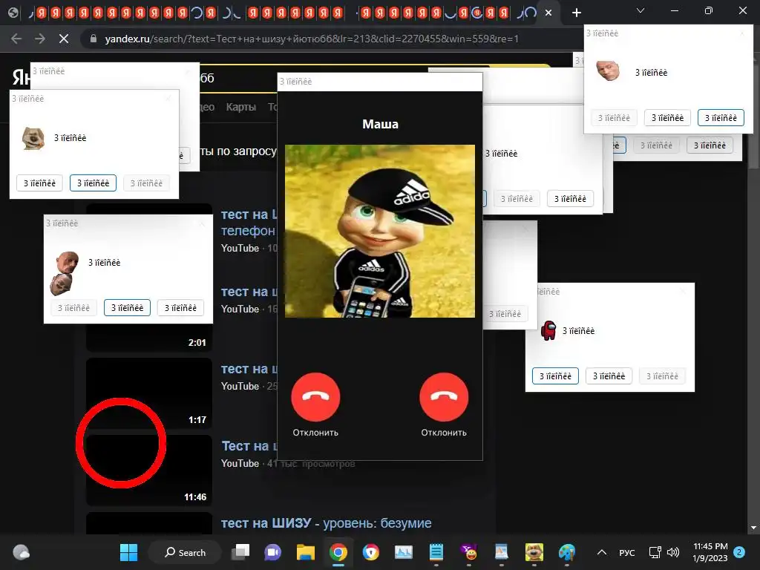Click the YouTube · 41 тыс. просмотров line

pos(288,463)
